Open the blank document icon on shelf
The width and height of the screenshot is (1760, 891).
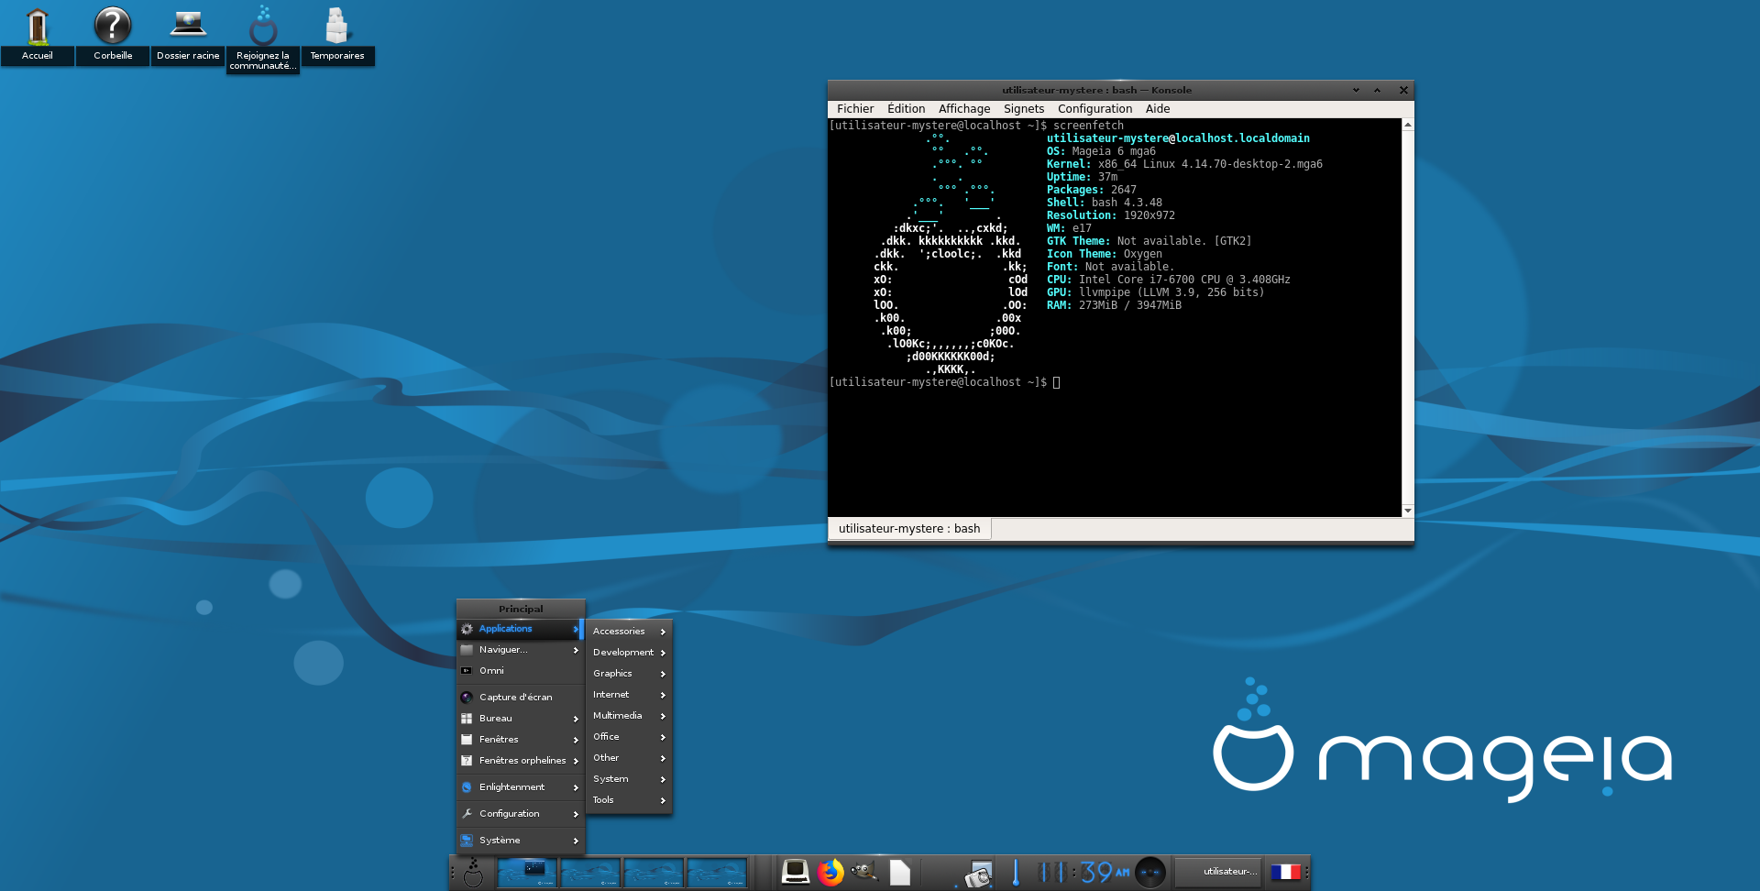pyautogui.click(x=900, y=872)
